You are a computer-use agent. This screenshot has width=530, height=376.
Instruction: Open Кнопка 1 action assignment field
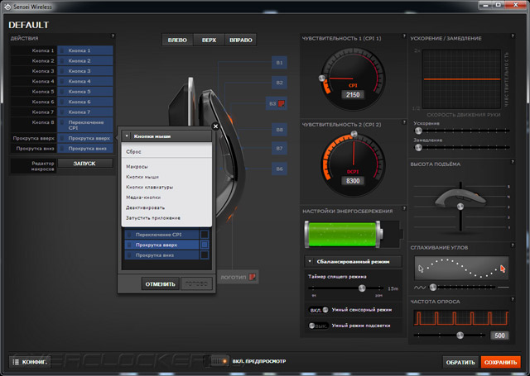[x=86, y=51]
